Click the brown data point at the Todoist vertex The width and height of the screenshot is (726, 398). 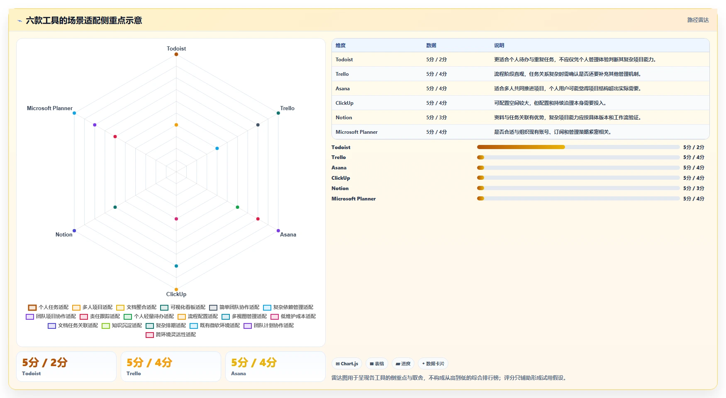176,54
